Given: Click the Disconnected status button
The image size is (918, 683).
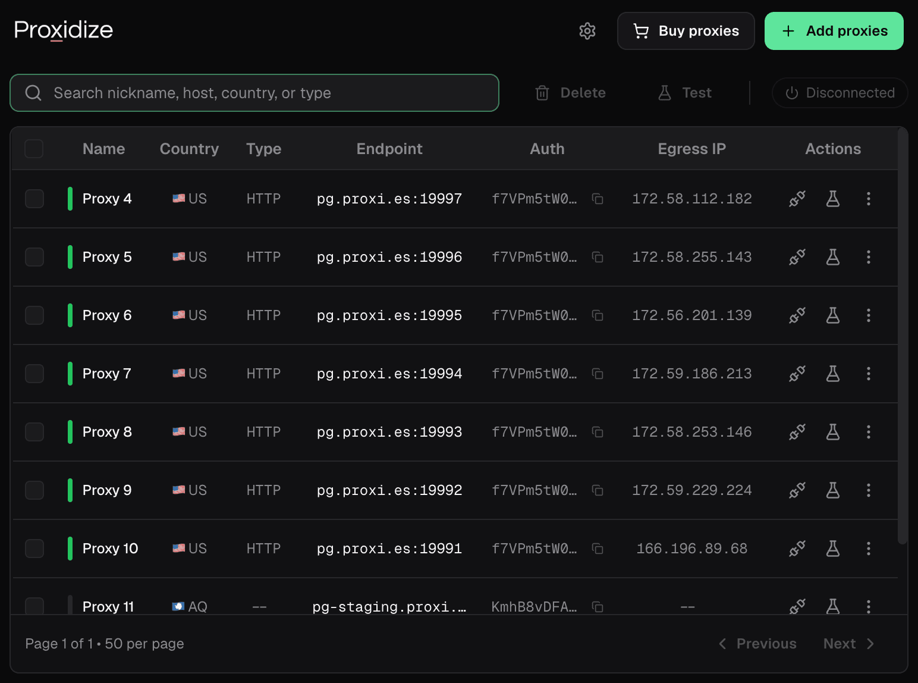Looking at the screenshot, I should [840, 93].
